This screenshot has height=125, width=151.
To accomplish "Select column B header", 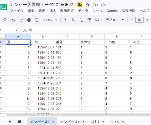I will (43, 37).
